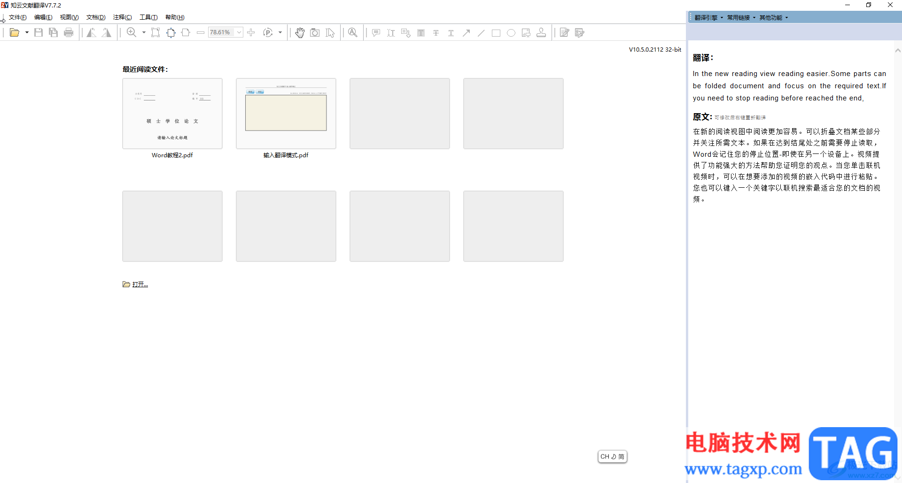Image resolution: width=902 pixels, height=483 pixels.
Task: Open the 帮助(H) menu
Action: coord(175,17)
